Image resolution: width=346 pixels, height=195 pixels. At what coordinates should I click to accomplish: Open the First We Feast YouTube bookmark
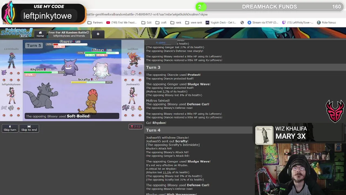coord(121,22)
